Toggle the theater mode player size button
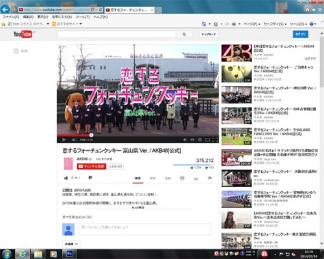Screen dimensions: 324x259 [207, 140]
